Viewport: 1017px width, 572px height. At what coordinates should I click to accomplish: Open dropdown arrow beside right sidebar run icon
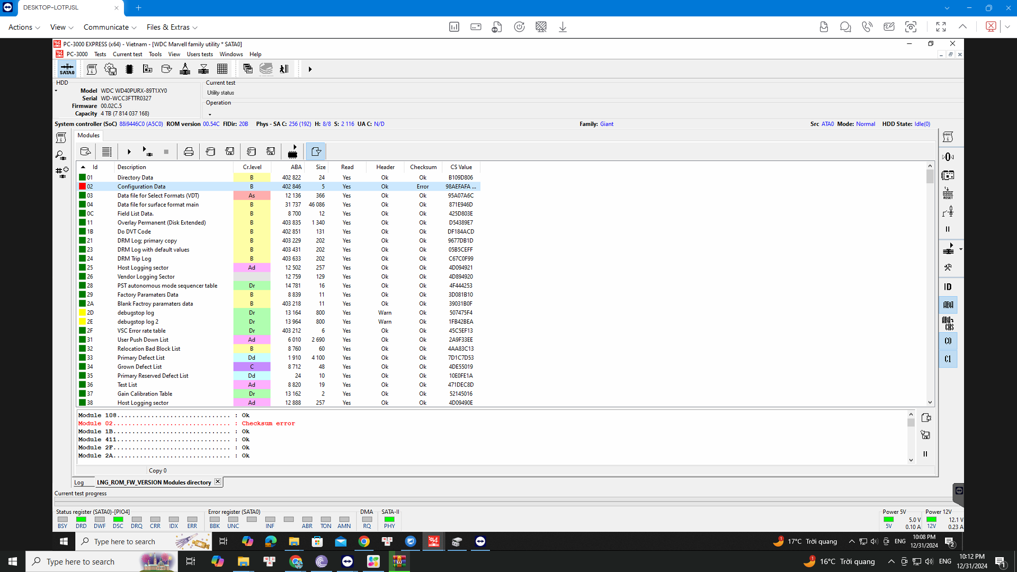[960, 249]
